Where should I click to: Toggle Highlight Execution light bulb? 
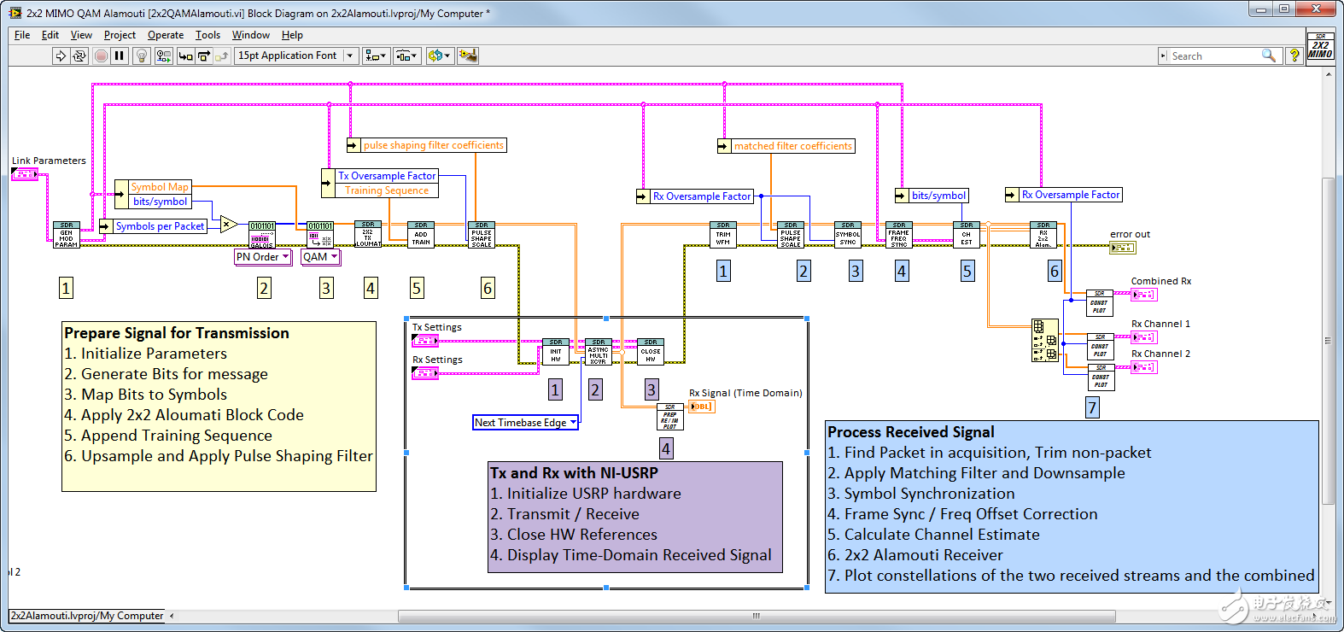(x=142, y=56)
